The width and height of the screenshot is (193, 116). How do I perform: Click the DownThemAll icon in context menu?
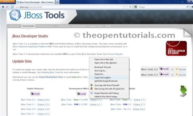91,85
